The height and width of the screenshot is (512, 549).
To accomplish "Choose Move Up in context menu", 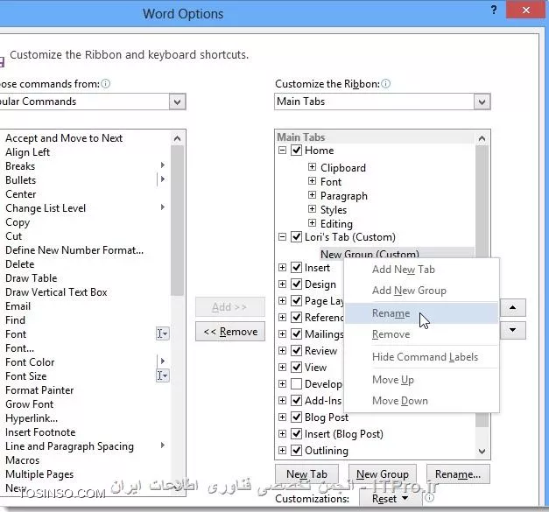I will coord(421,380).
